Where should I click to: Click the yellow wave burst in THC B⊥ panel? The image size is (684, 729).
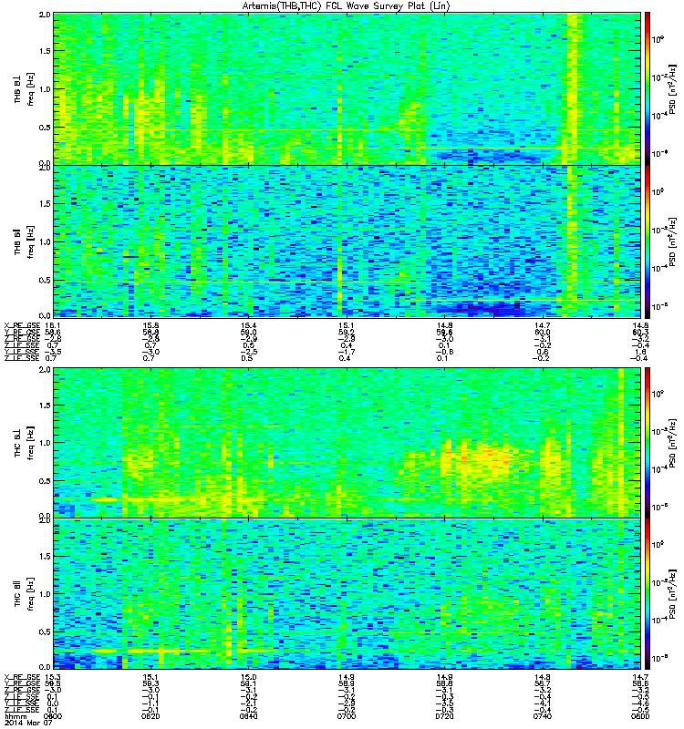point(482,459)
